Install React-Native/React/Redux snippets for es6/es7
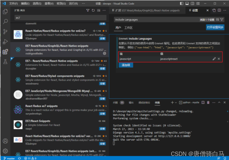The height and width of the screenshot is (160, 229). click(102, 39)
